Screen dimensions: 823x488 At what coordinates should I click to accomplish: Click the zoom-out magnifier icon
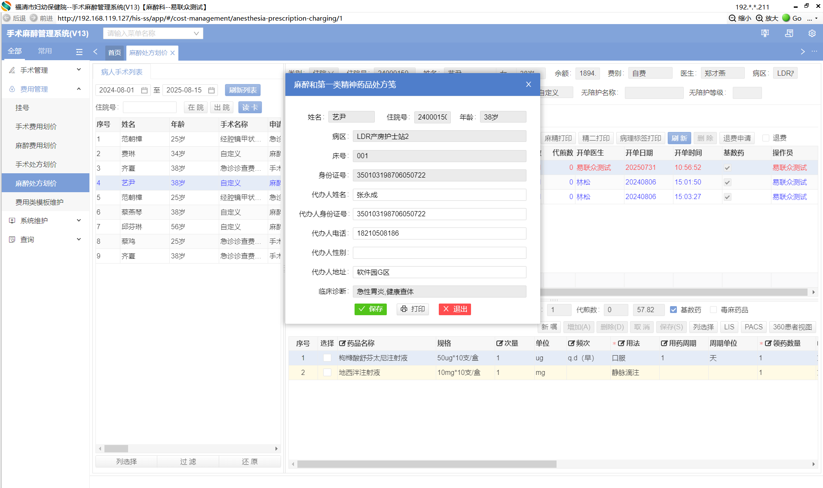coord(732,18)
